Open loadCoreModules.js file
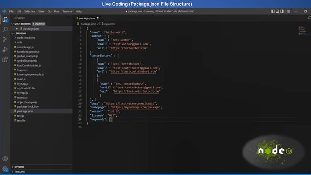 29,65
